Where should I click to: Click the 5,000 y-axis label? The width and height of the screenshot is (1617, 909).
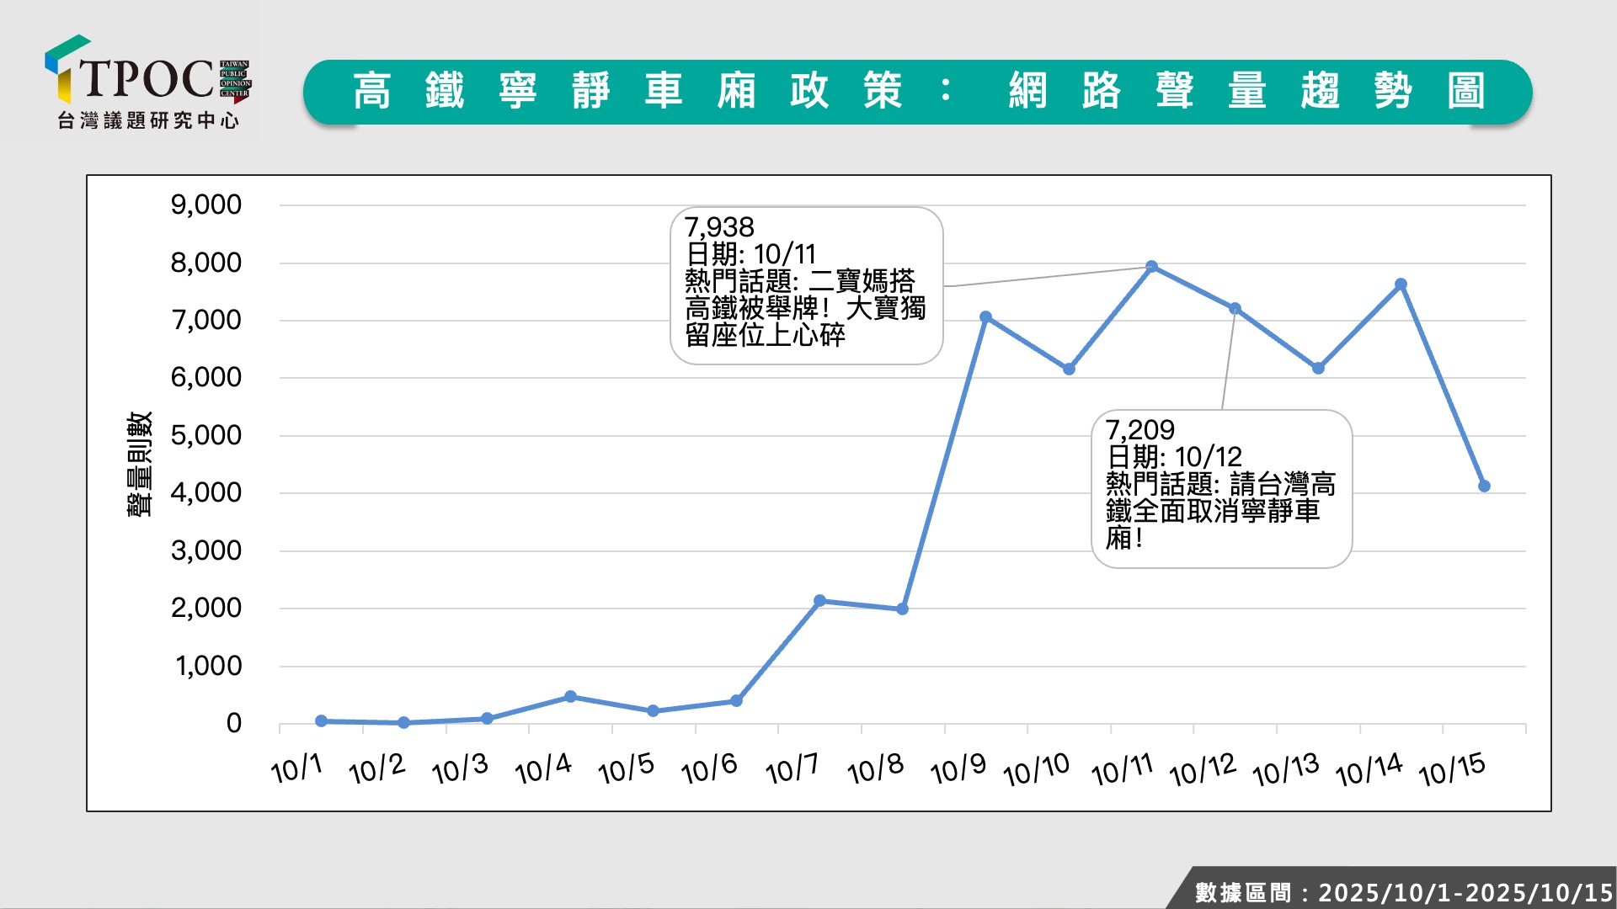pyautogui.click(x=205, y=435)
